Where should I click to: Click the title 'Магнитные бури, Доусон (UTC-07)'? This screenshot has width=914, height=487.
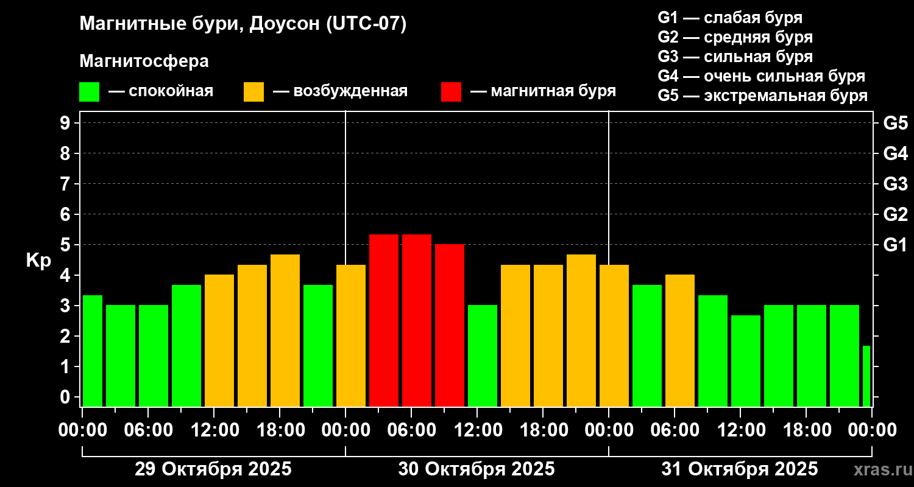point(243,24)
